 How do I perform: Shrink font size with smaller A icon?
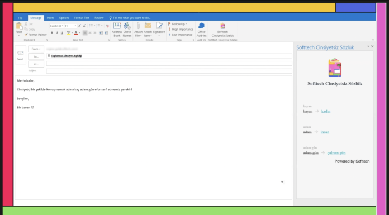[84, 26]
